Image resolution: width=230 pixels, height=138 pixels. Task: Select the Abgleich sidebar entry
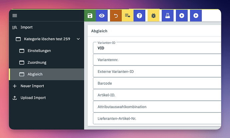(35, 74)
